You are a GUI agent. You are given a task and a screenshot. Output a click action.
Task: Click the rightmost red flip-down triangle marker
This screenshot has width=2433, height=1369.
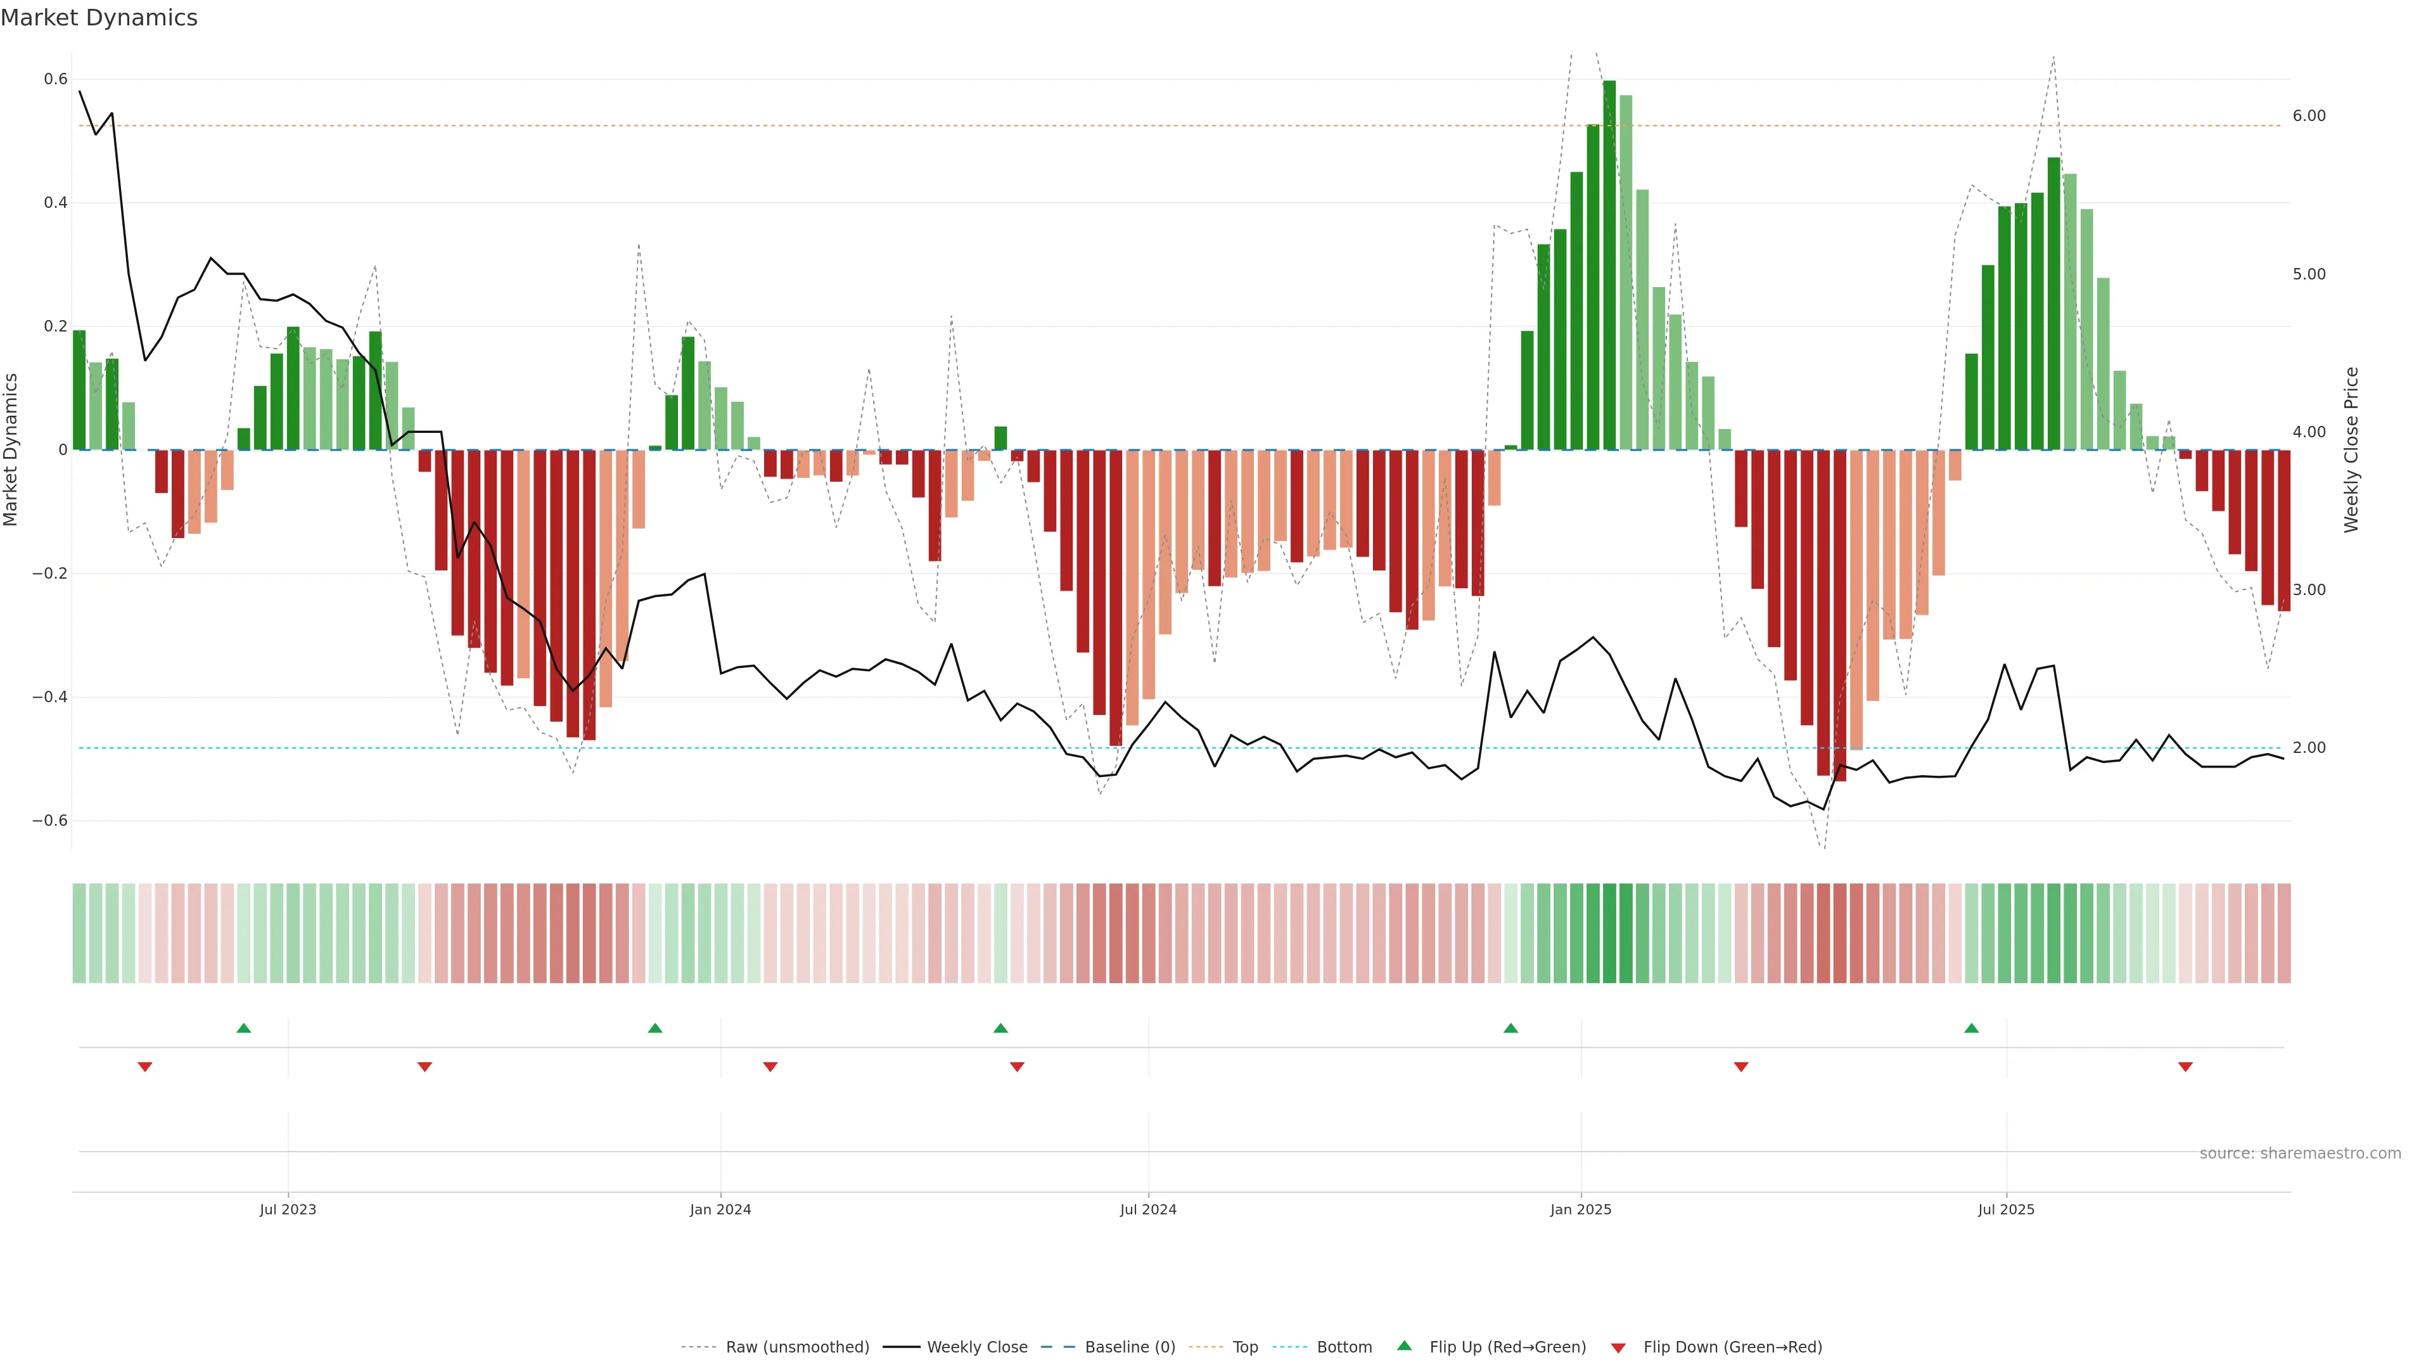(2185, 1067)
